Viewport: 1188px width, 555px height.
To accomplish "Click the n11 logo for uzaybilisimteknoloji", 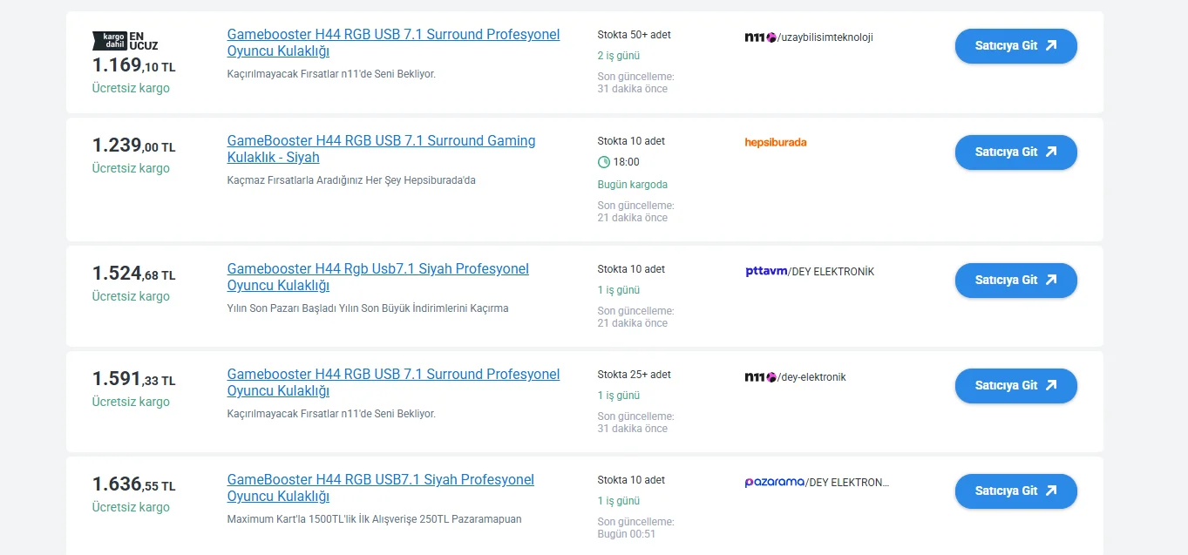I will pyautogui.click(x=760, y=37).
